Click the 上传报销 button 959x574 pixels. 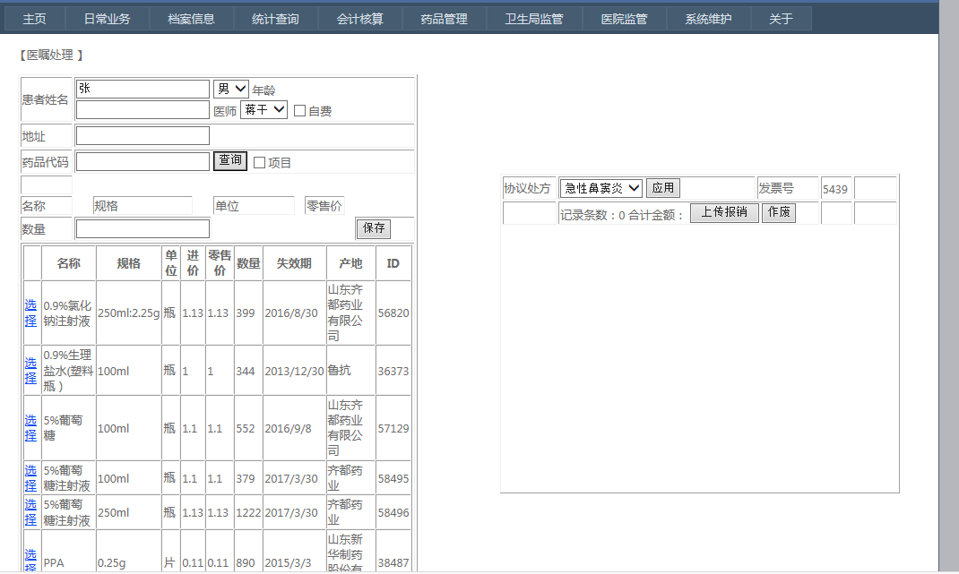pos(724,212)
